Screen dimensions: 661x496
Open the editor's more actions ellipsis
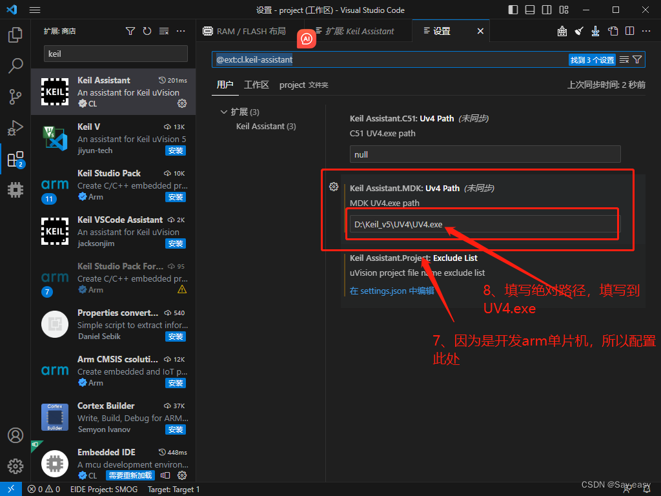(x=646, y=31)
